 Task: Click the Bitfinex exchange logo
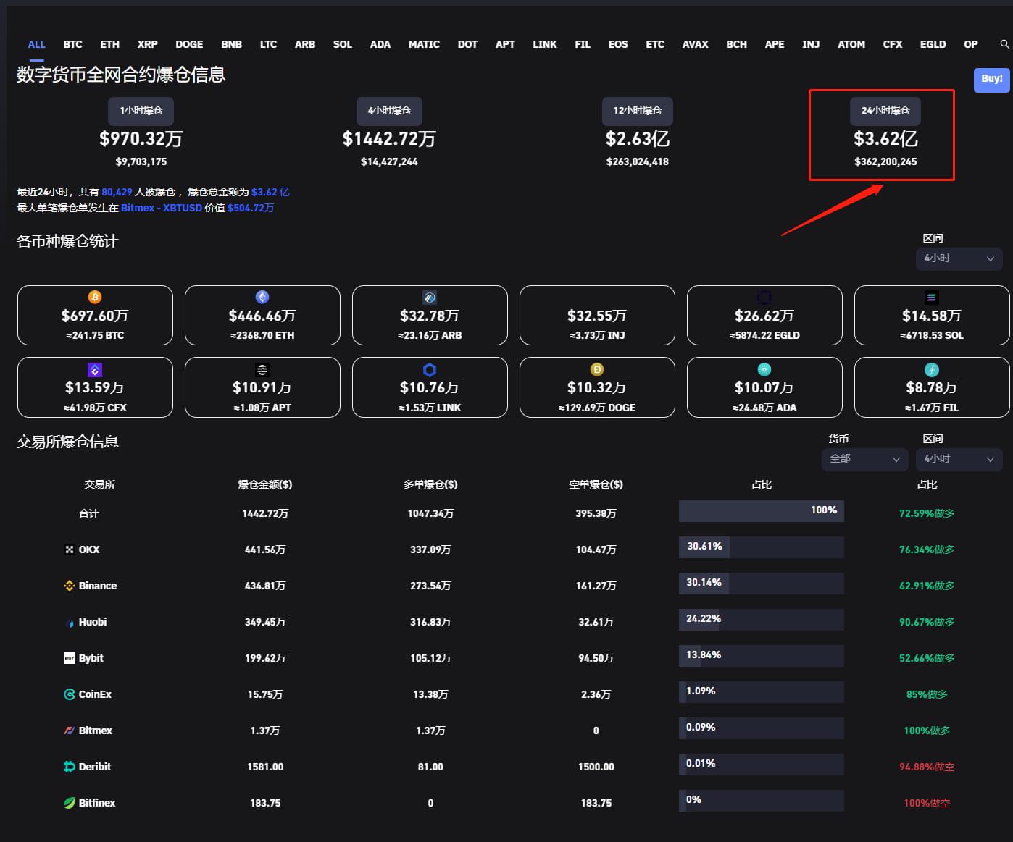70,803
